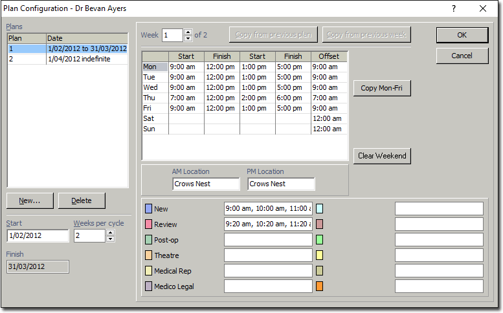The height and width of the screenshot is (313, 503).
Task: Open the help question mark in title bar
Action: (x=454, y=8)
